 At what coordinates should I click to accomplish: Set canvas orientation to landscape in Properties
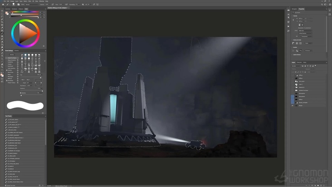(302, 25)
